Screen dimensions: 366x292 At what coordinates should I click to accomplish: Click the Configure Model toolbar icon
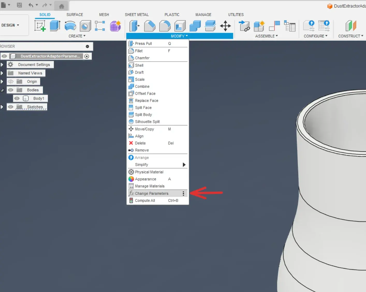pyautogui.click(x=309, y=26)
